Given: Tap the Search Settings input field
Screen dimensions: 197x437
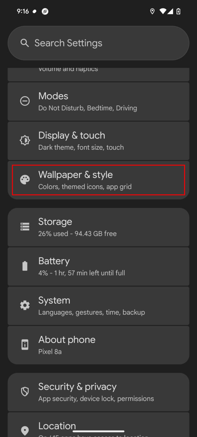Looking at the screenshot, I should point(98,43).
